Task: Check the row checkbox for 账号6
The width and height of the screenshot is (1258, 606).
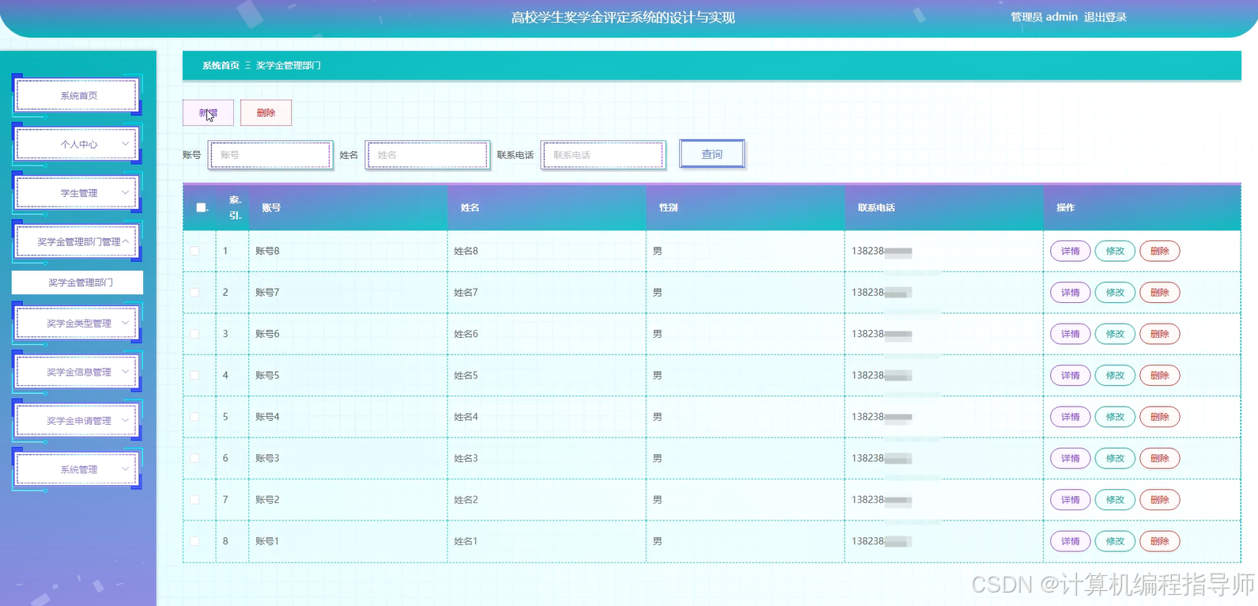Action: coord(195,334)
